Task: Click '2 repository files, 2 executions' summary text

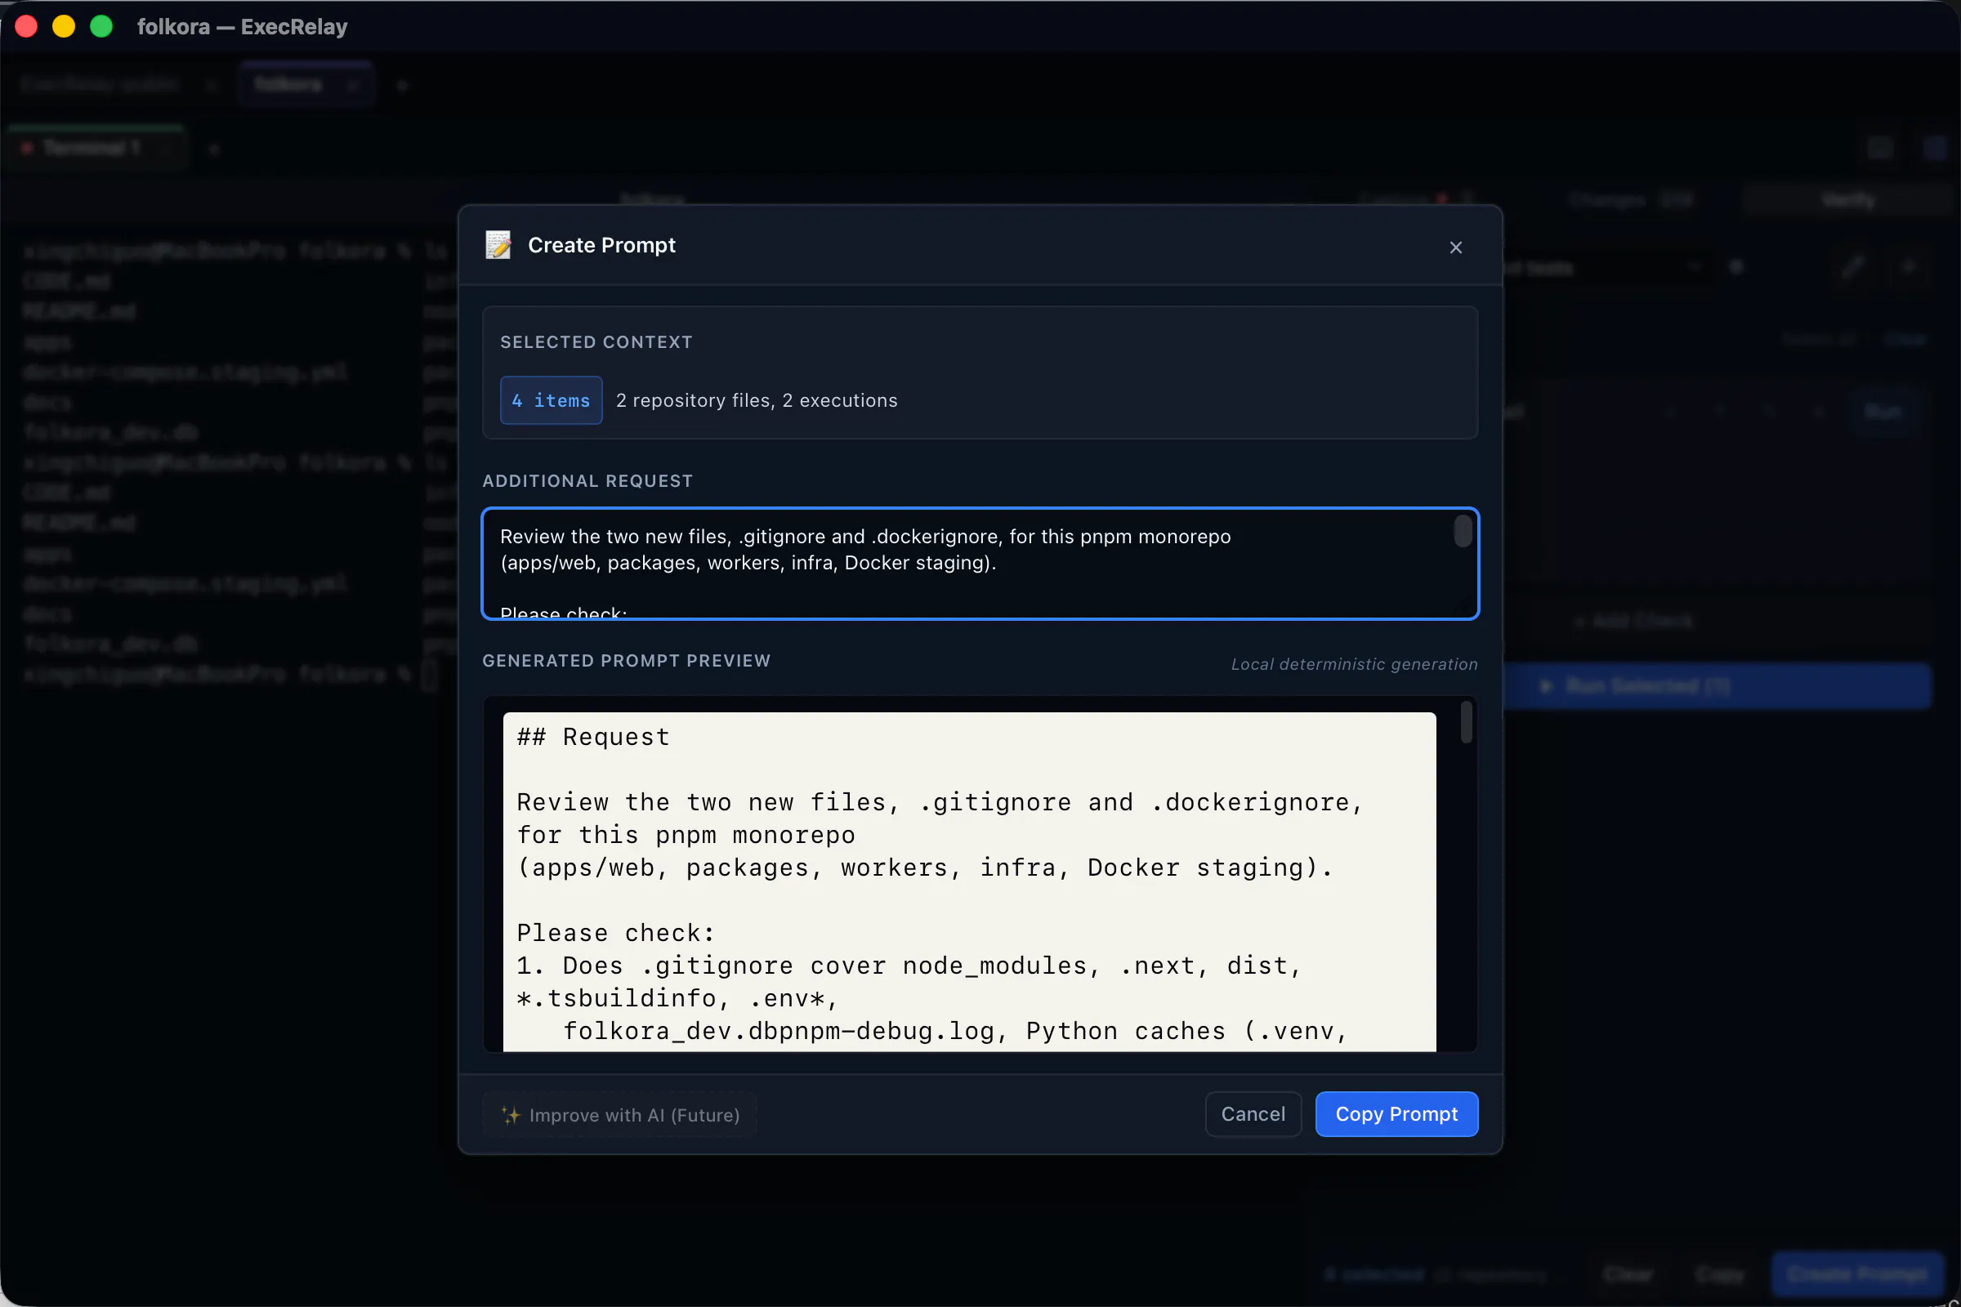Action: [x=757, y=401]
